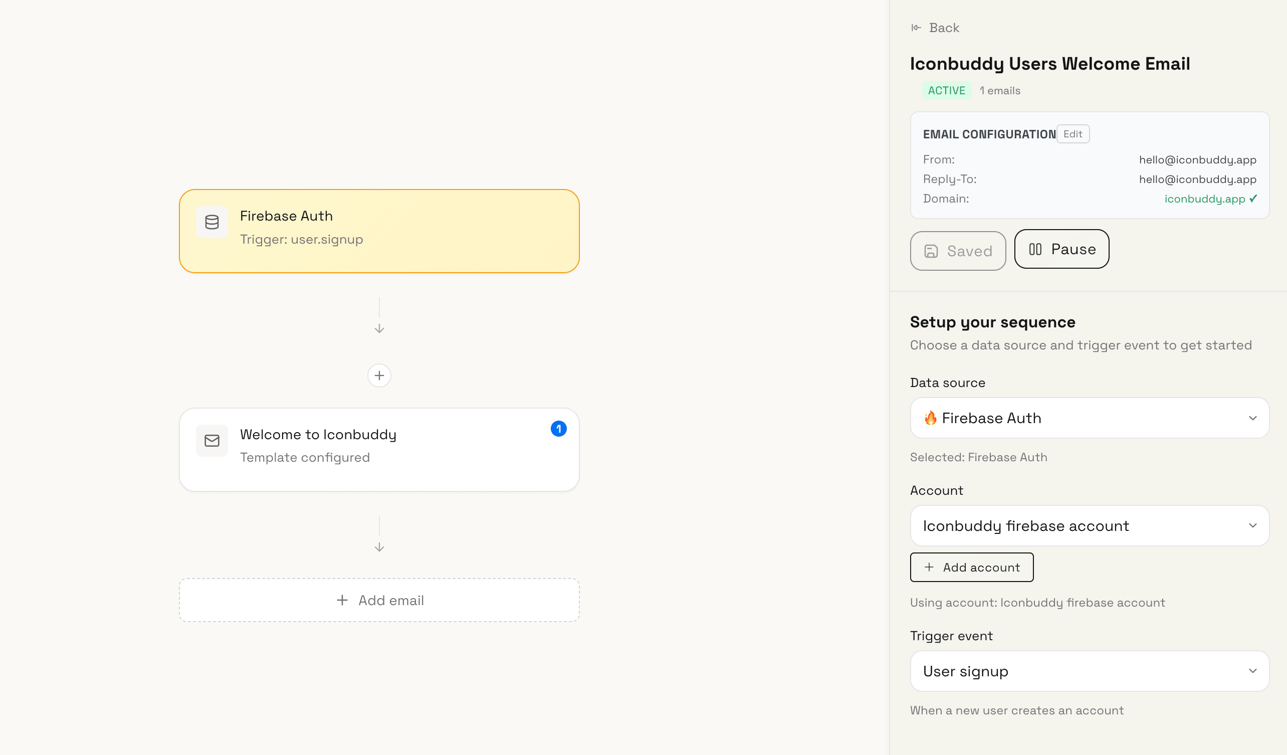Add a new account
This screenshot has height=755, width=1287.
(971, 567)
